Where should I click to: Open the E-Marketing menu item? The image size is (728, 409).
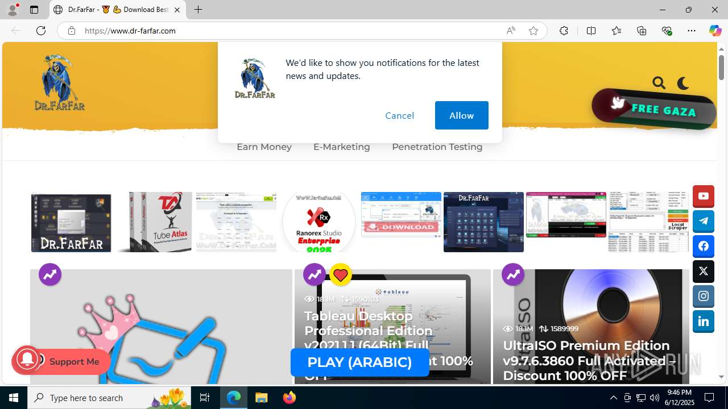[342, 147]
